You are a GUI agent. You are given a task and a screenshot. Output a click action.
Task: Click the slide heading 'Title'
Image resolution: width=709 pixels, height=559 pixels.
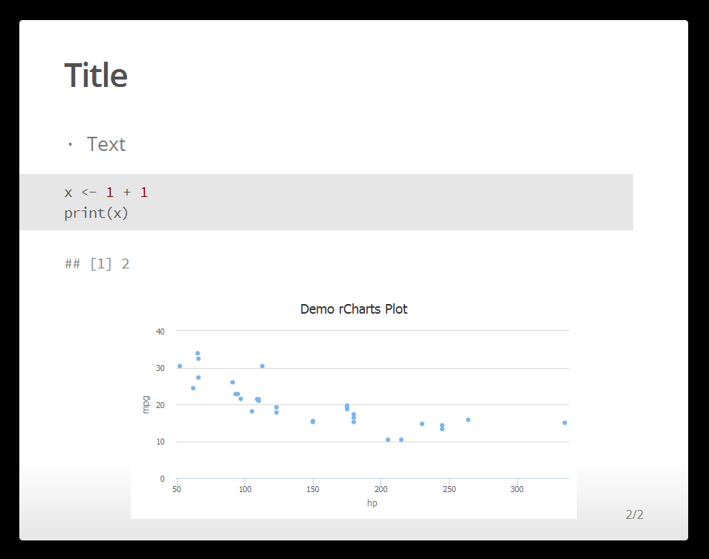(x=96, y=75)
